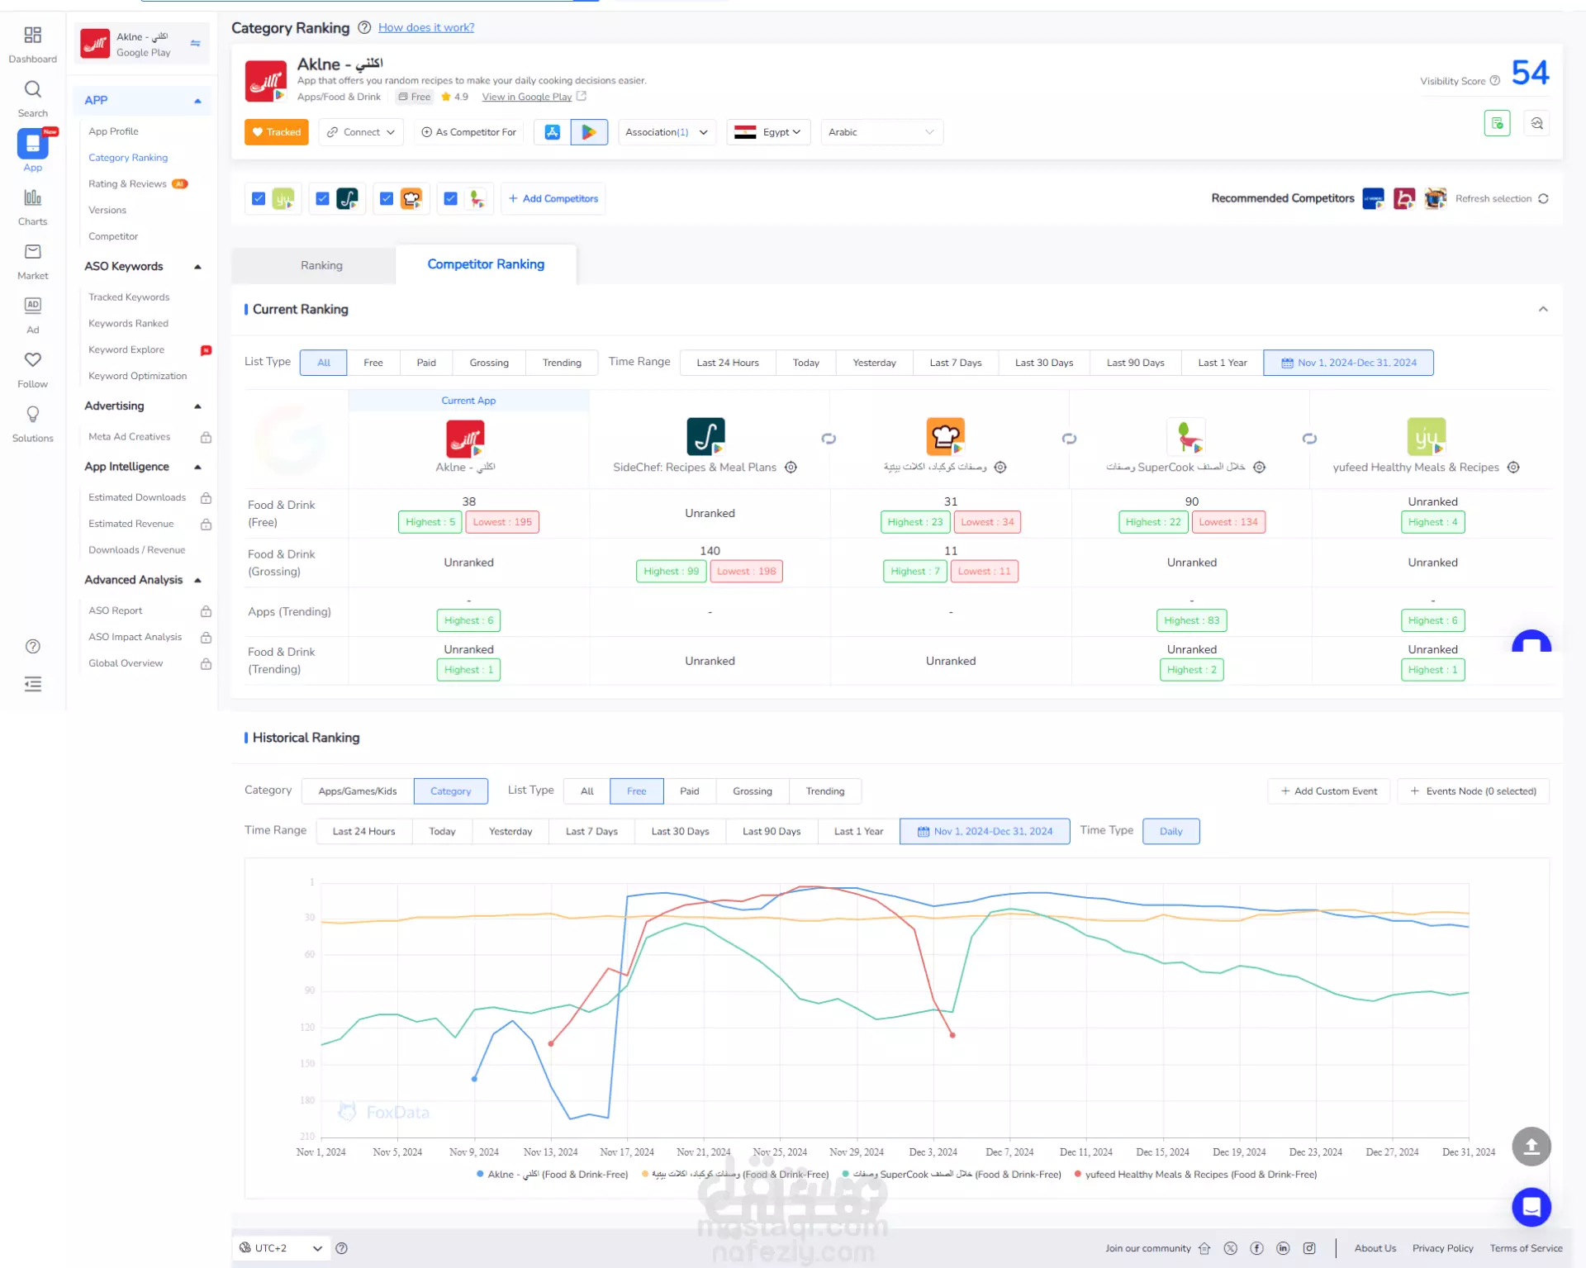Select Grossing list type in Historical Ranking
1586x1268 pixels.
(x=752, y=791)
